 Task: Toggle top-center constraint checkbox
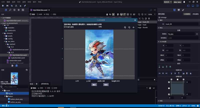pos(177,80)
